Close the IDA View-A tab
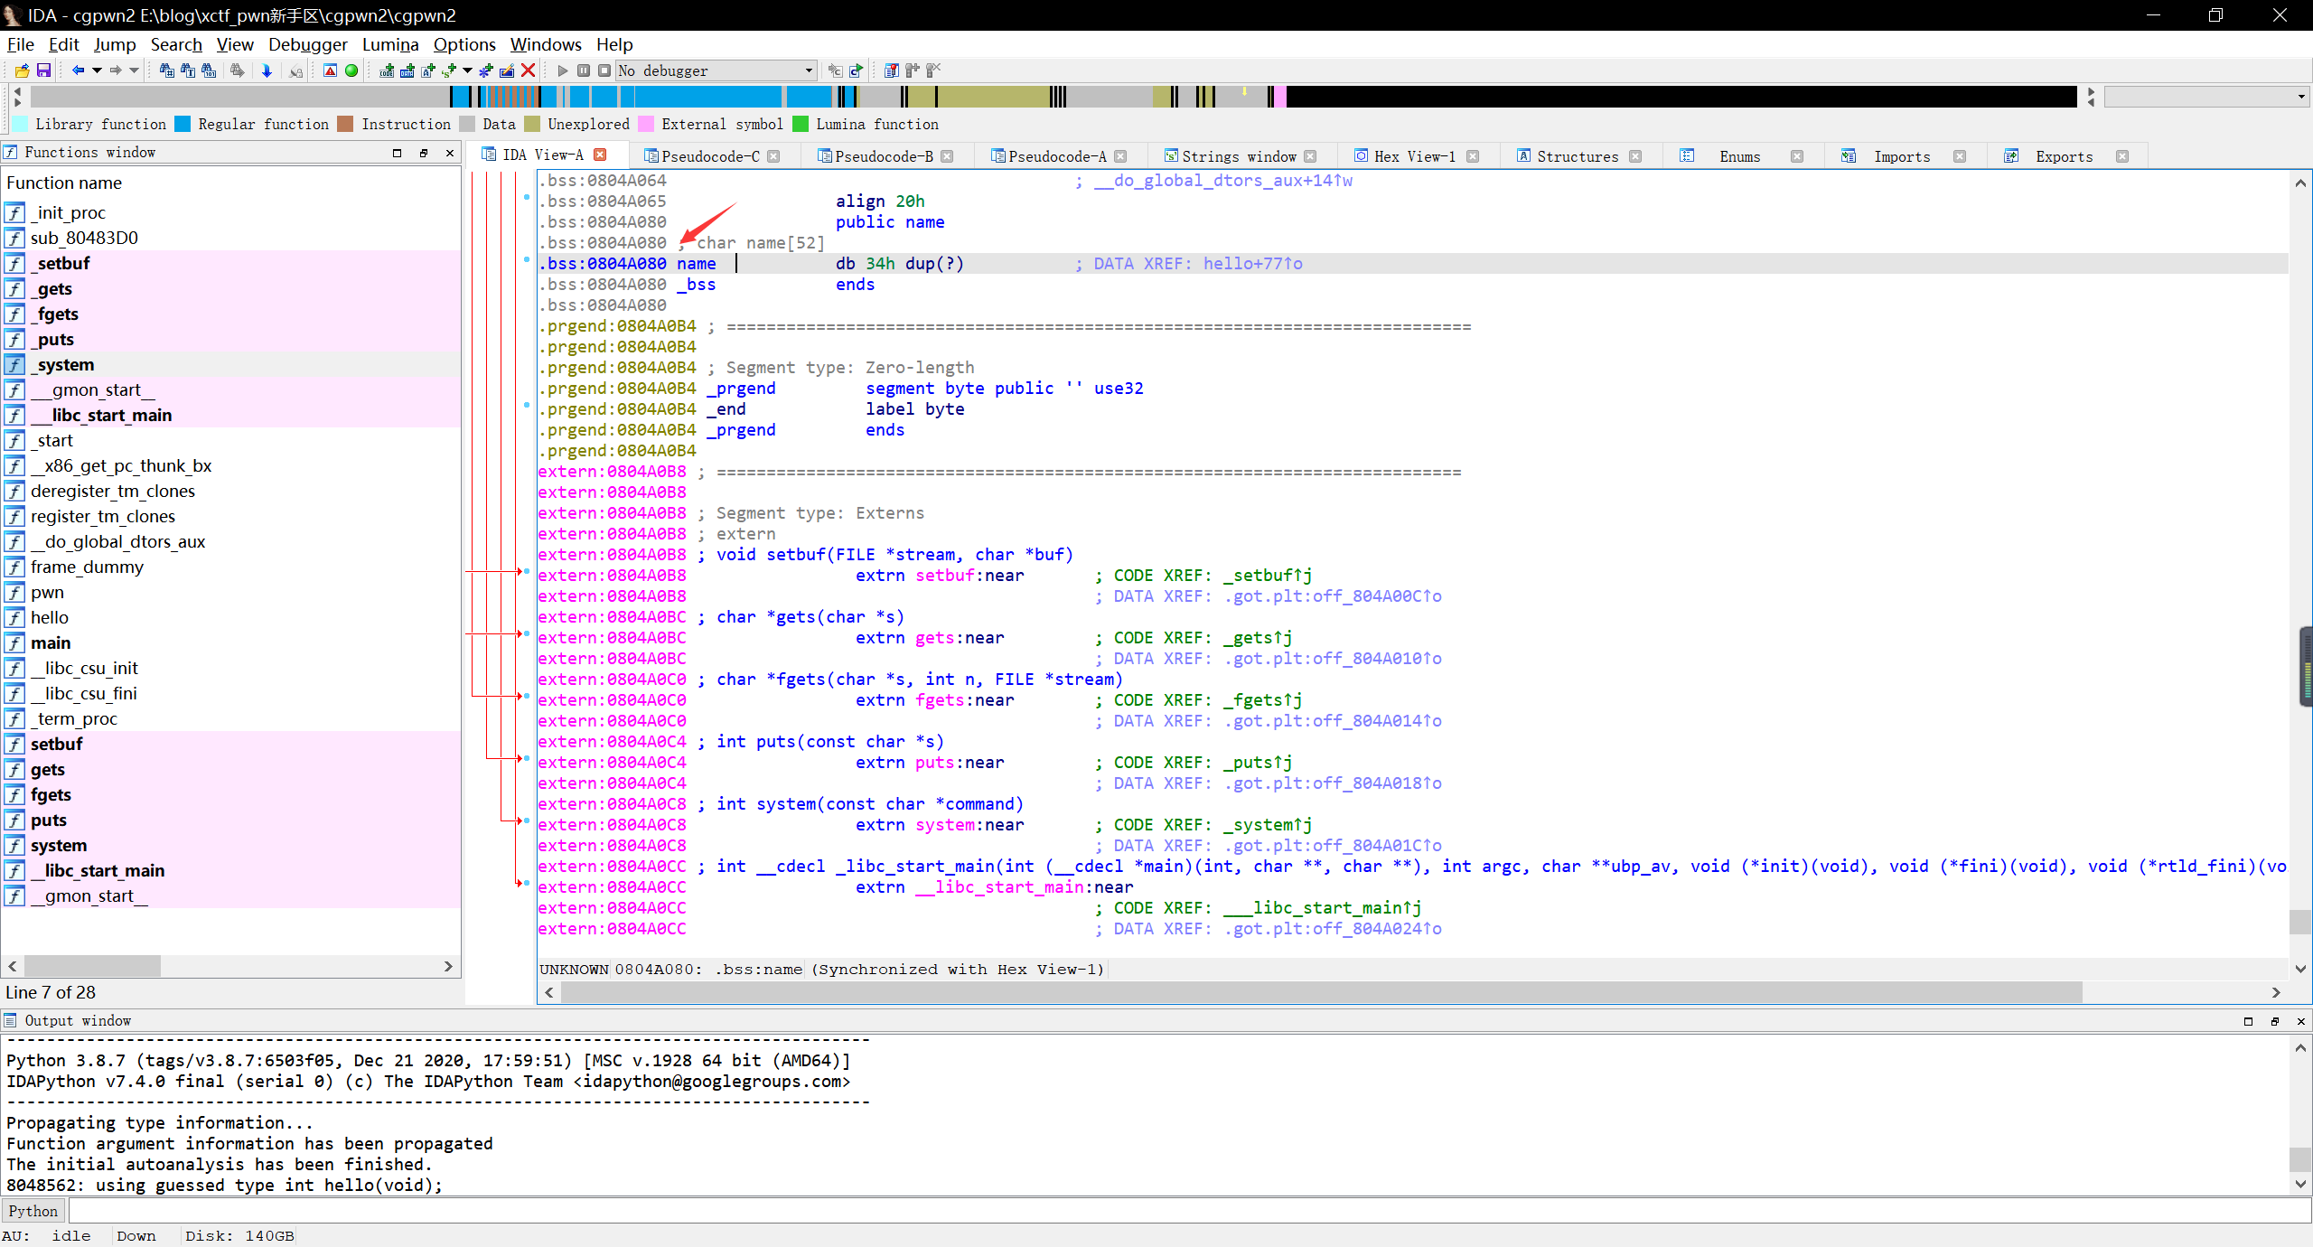Image resolution: width=2313 pixels, height=1247 pixels. (600, 155)
